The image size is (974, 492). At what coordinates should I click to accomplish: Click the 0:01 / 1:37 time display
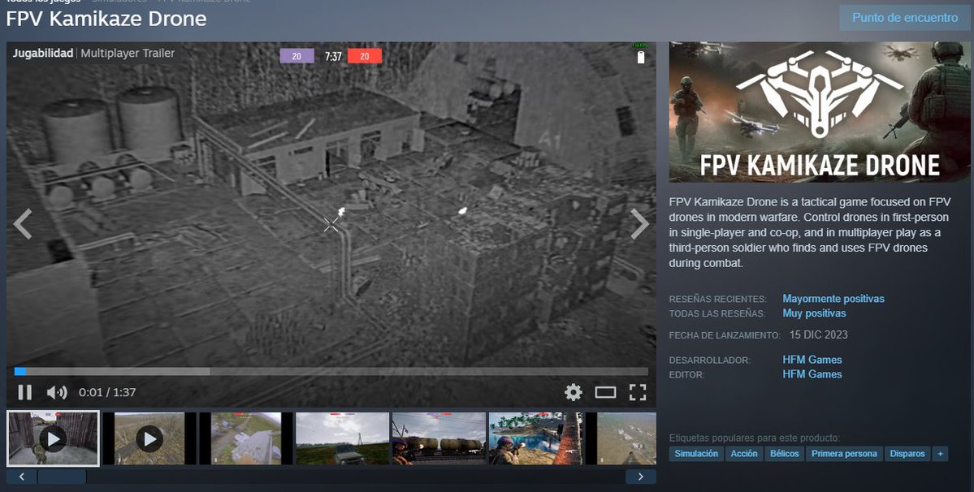click(x=107, y=392)
